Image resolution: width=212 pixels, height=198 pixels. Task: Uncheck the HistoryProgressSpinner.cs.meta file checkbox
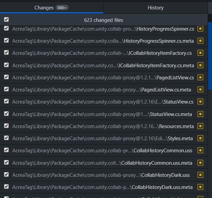click(6, 40)
